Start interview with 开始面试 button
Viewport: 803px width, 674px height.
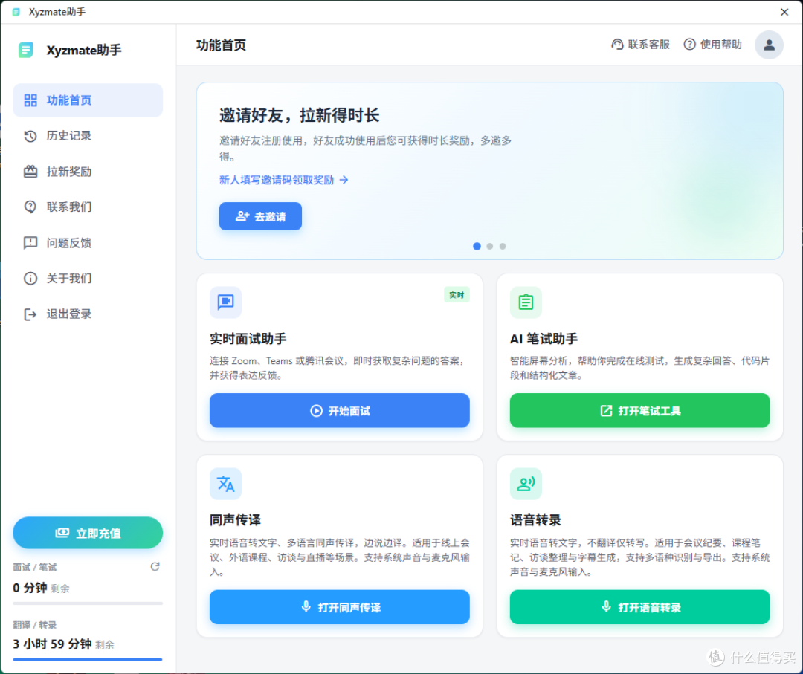(340, 410)
